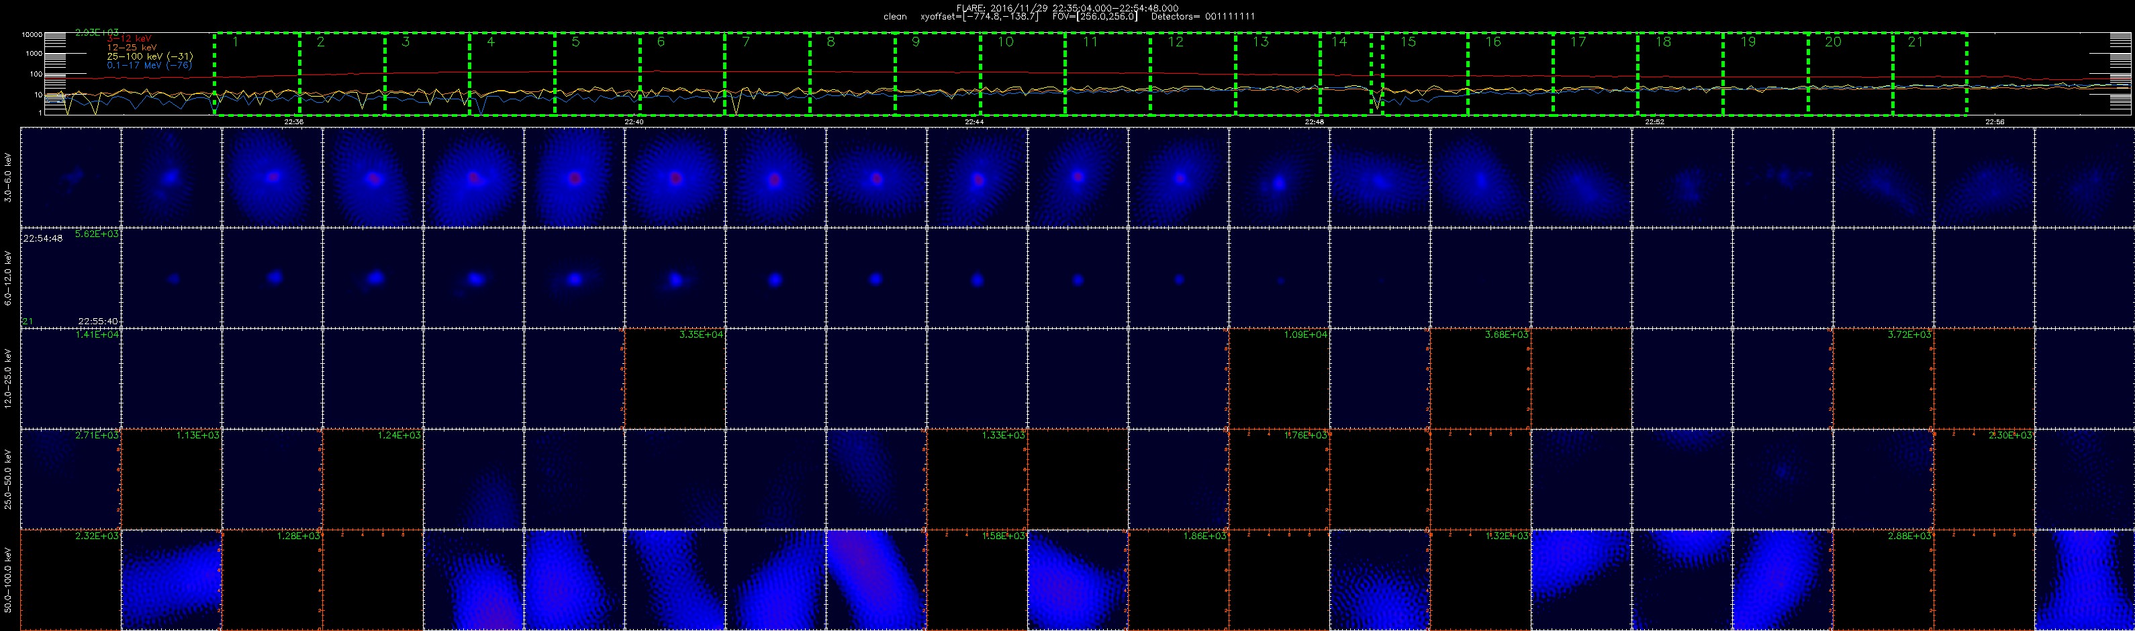Open the empty panel marked 1.86E+03

pos(1178,579)
